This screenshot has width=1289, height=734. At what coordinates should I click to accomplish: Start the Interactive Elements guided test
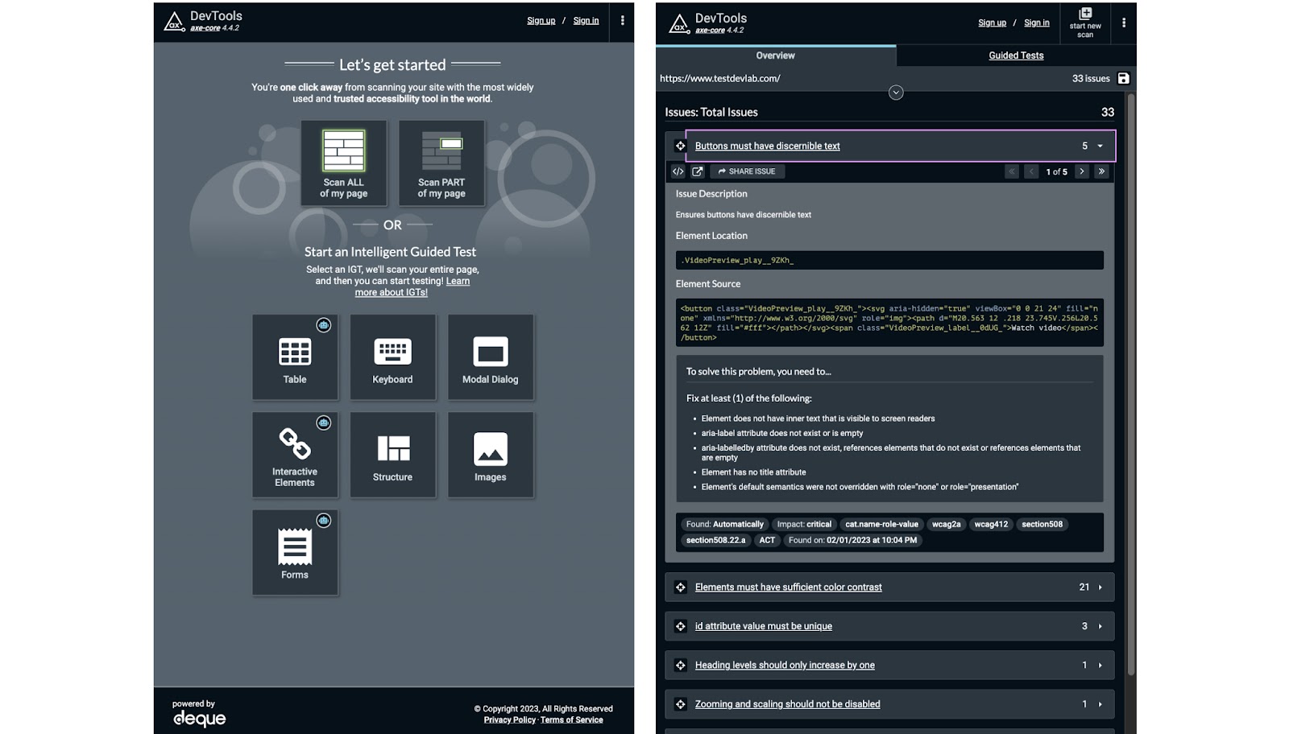(x=295, y=455)
